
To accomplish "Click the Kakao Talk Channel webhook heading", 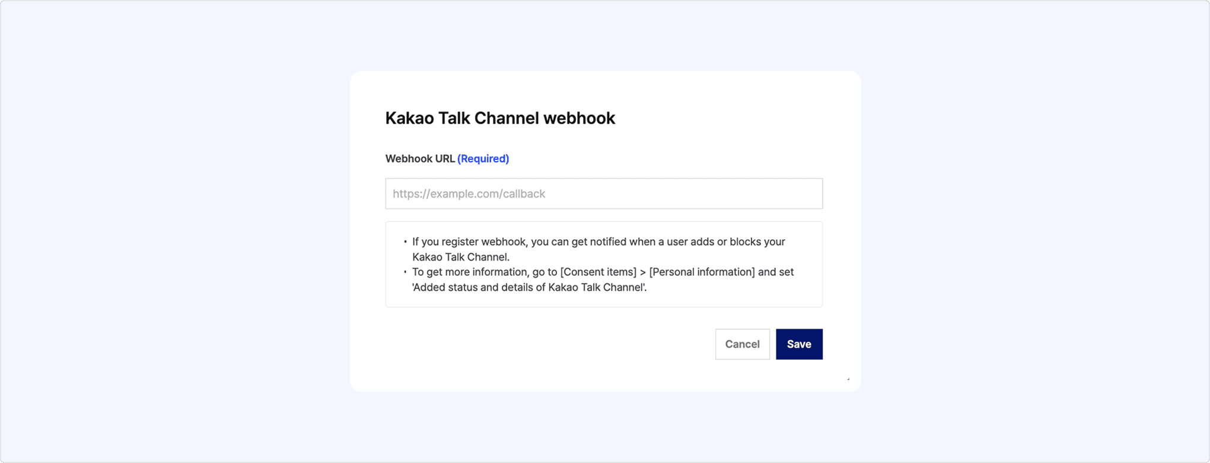I will pyautogui.click(x=499, y=118).
